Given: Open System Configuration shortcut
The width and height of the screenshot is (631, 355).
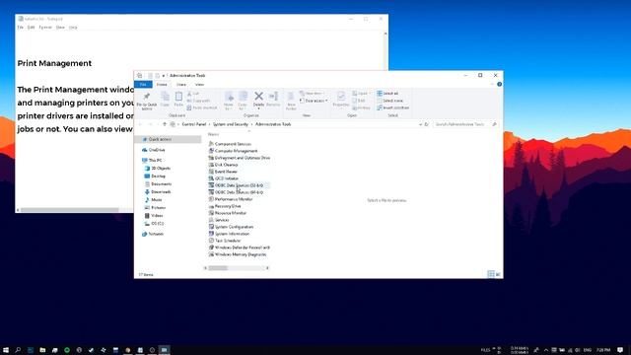Looking at the screenshot, I should [x=231, y=227].
